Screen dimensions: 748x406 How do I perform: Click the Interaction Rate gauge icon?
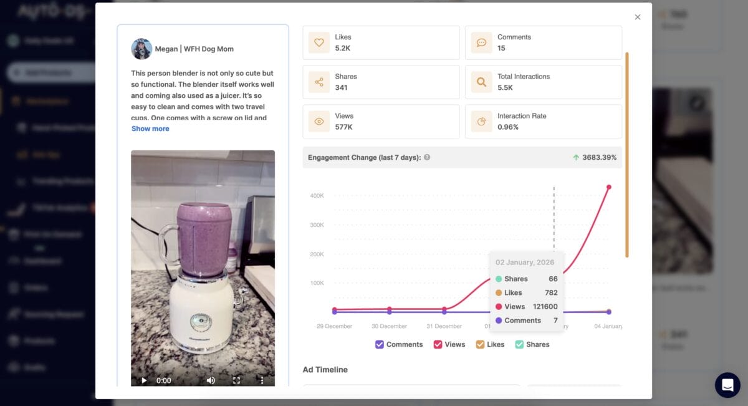point(481,121)
